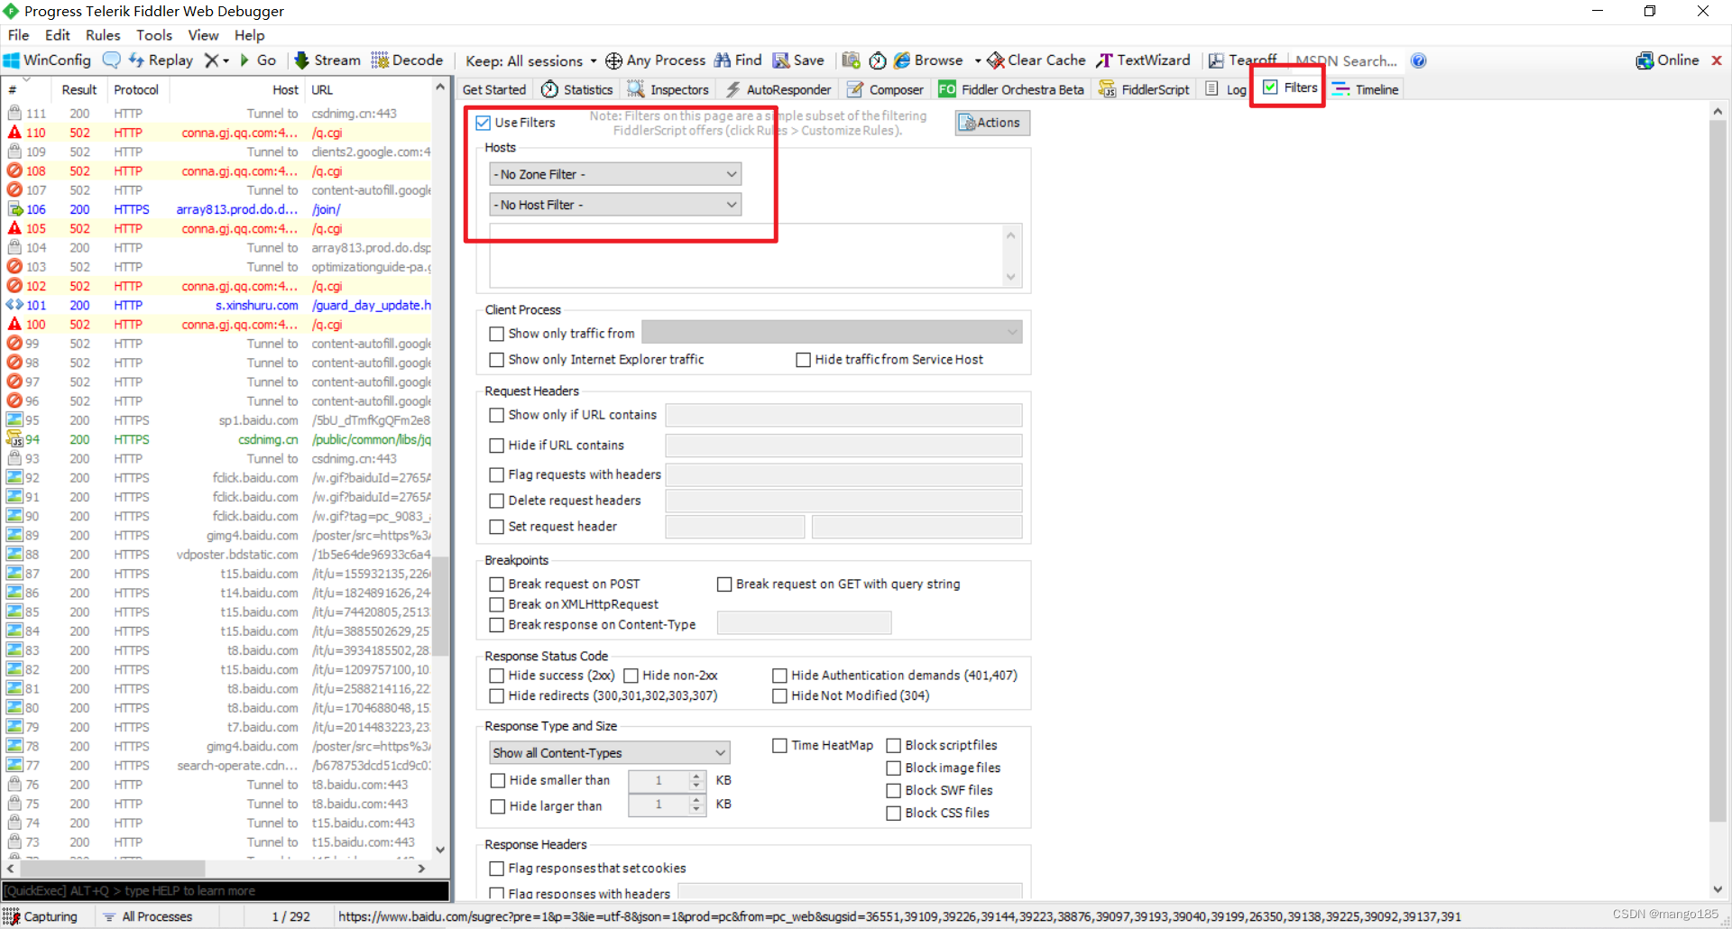Check Time HeatMap option
Viewport: 1732px width, 929px height.
pos(779,746)
